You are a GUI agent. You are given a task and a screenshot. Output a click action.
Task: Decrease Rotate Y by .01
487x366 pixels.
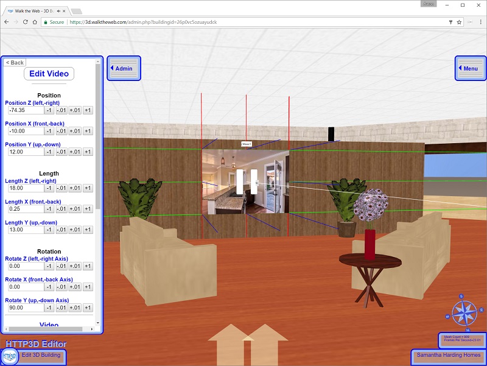(x=61, y=308)
